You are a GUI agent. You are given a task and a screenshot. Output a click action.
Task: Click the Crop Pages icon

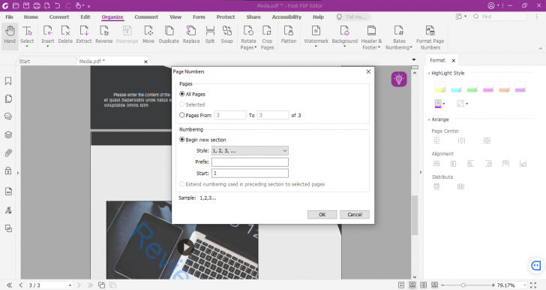tap(267, 31)
